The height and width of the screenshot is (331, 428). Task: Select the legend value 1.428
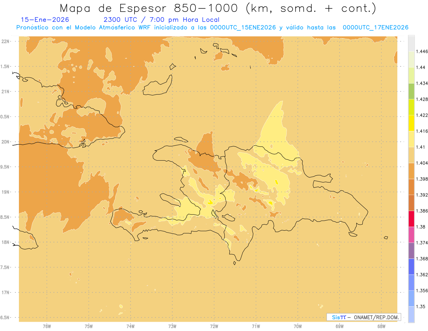422,99
